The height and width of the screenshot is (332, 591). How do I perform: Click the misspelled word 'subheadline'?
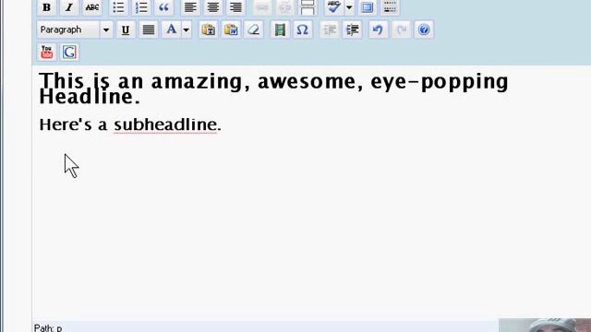click(x=165, y=125)
